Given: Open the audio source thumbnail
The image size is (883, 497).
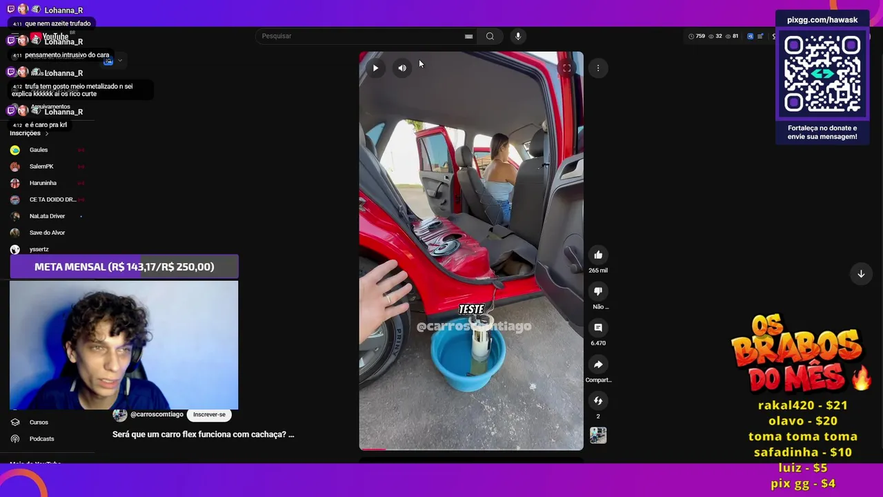Looking at the screenshot, I should 598,436.
